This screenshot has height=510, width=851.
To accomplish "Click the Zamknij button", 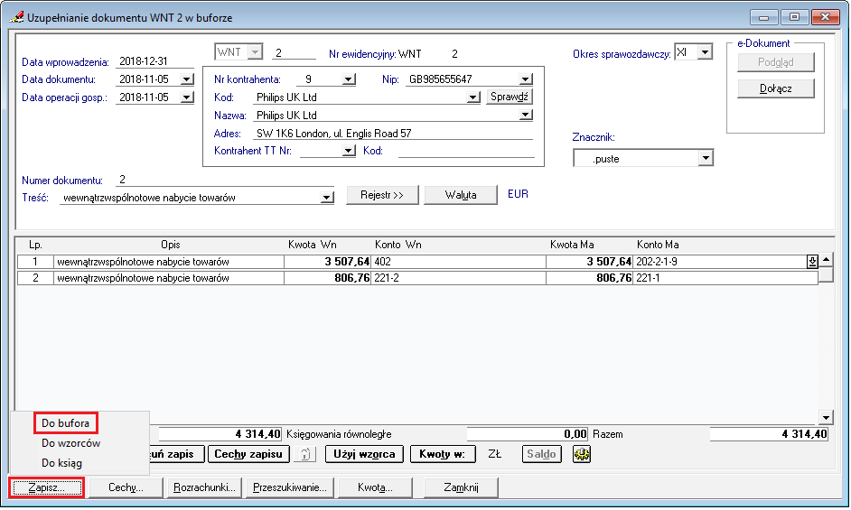I will click(x=461, y=487).
